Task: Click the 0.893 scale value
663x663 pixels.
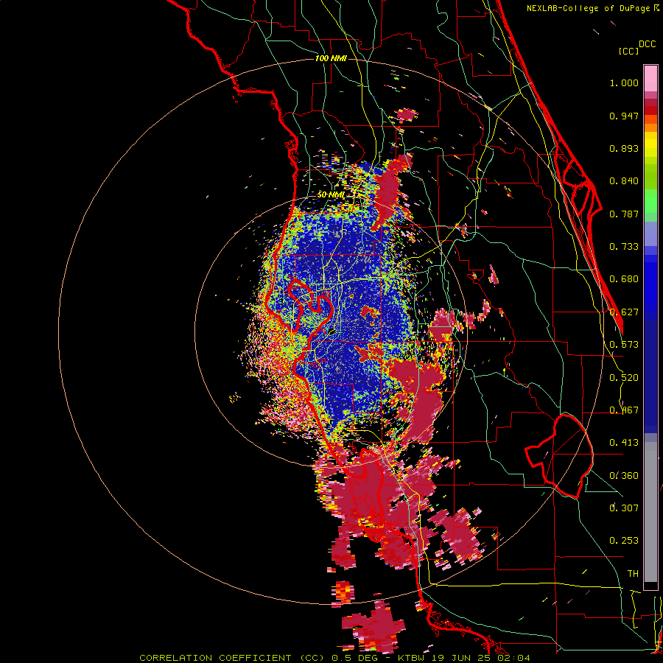Action: pyautogui.click(x=624, y=148)
